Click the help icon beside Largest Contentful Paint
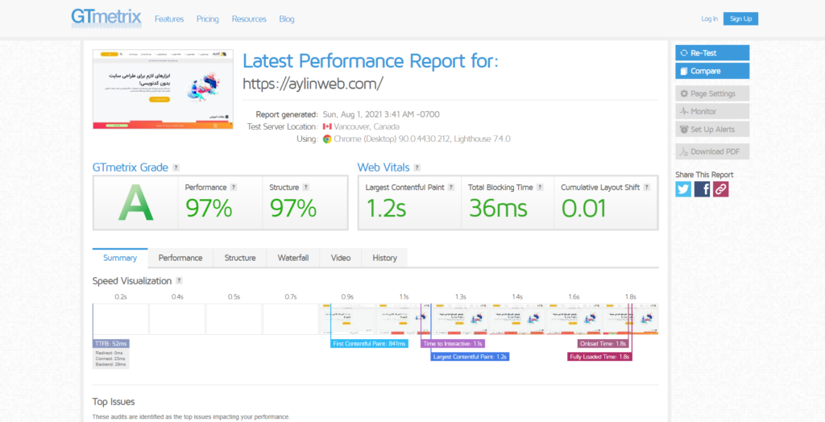 [451, 188]
